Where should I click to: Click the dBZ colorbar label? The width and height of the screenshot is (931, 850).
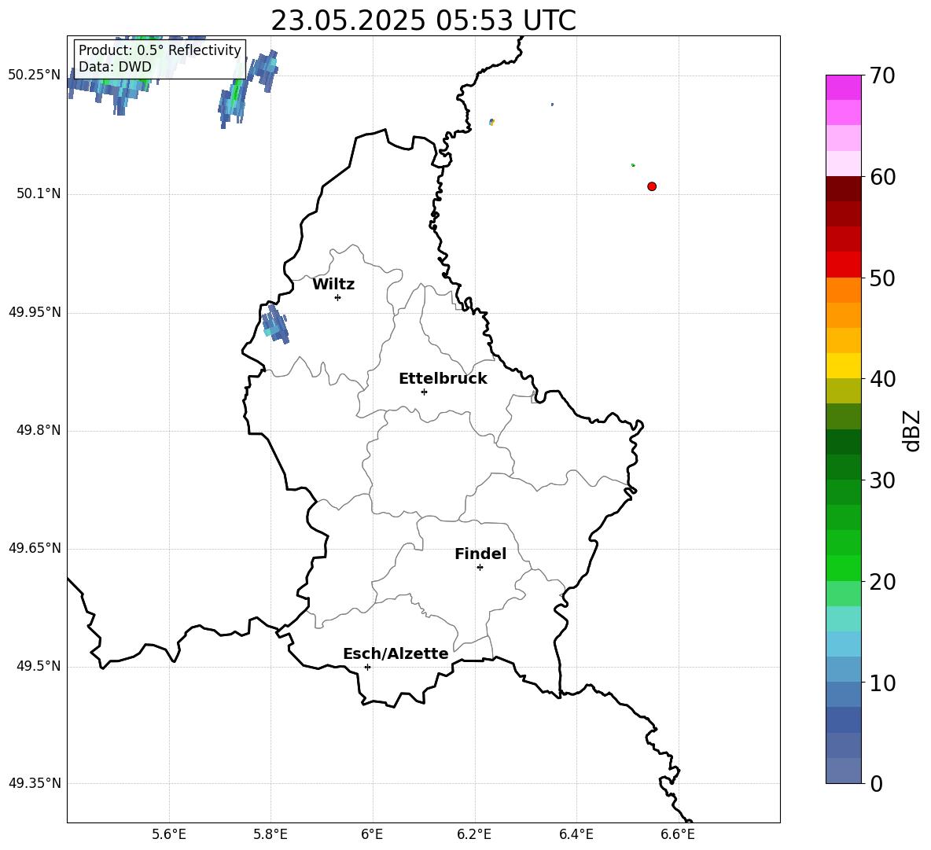point(911,430)
